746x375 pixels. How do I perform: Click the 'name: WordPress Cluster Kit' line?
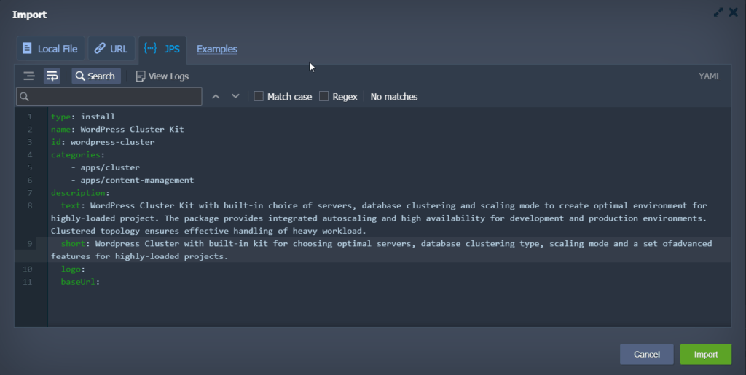click(117, 130)
